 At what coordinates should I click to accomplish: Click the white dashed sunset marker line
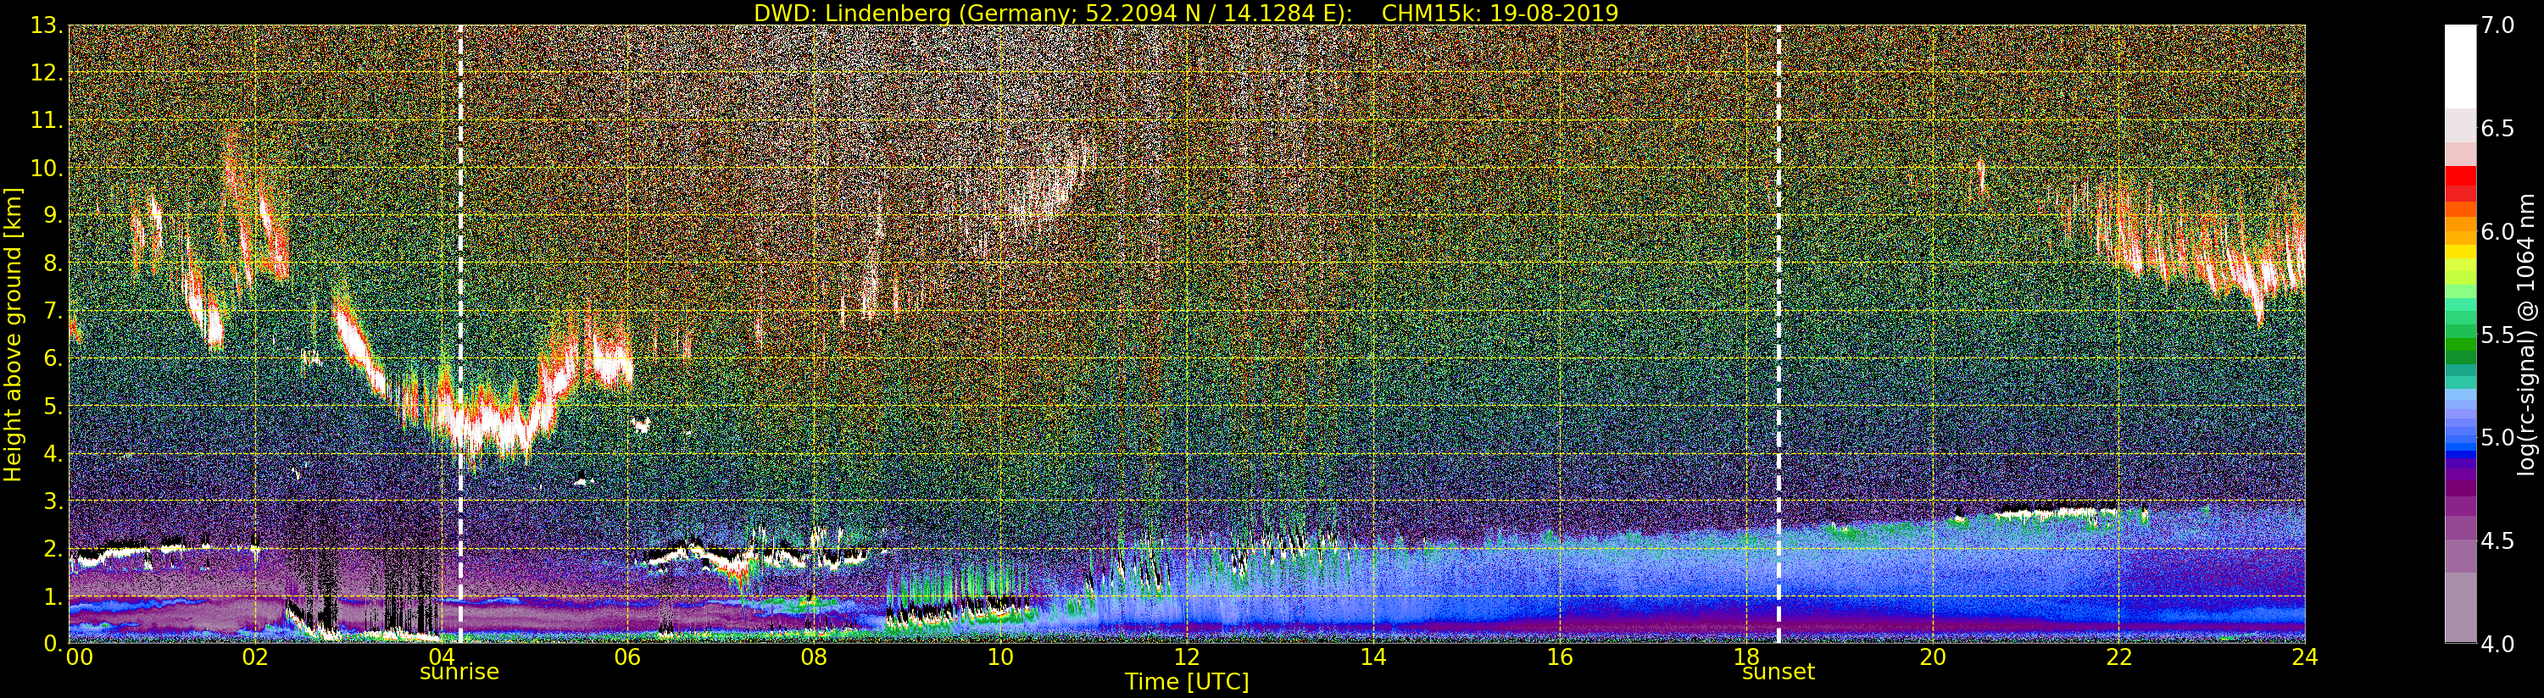1779,334
